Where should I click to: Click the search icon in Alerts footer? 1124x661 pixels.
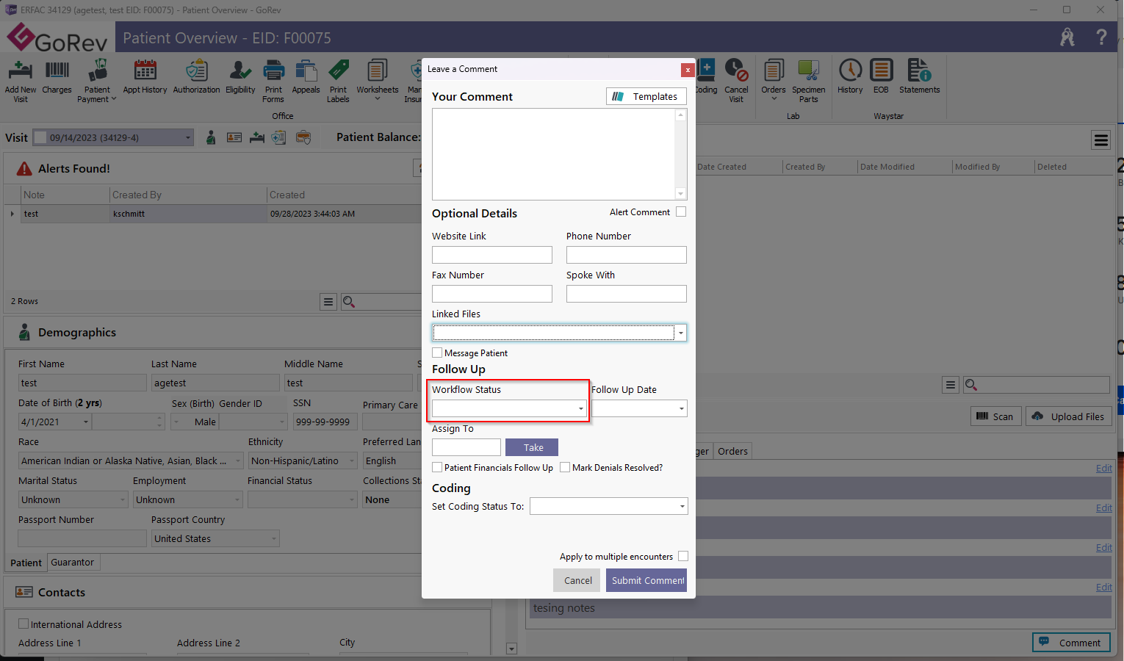click(x=349, y=302)
